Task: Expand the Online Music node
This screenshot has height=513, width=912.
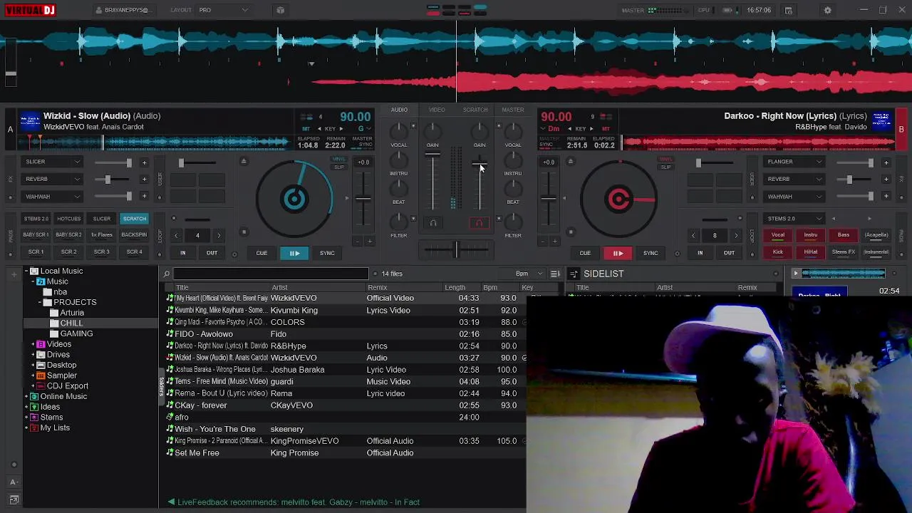Action: click(26, 396)
